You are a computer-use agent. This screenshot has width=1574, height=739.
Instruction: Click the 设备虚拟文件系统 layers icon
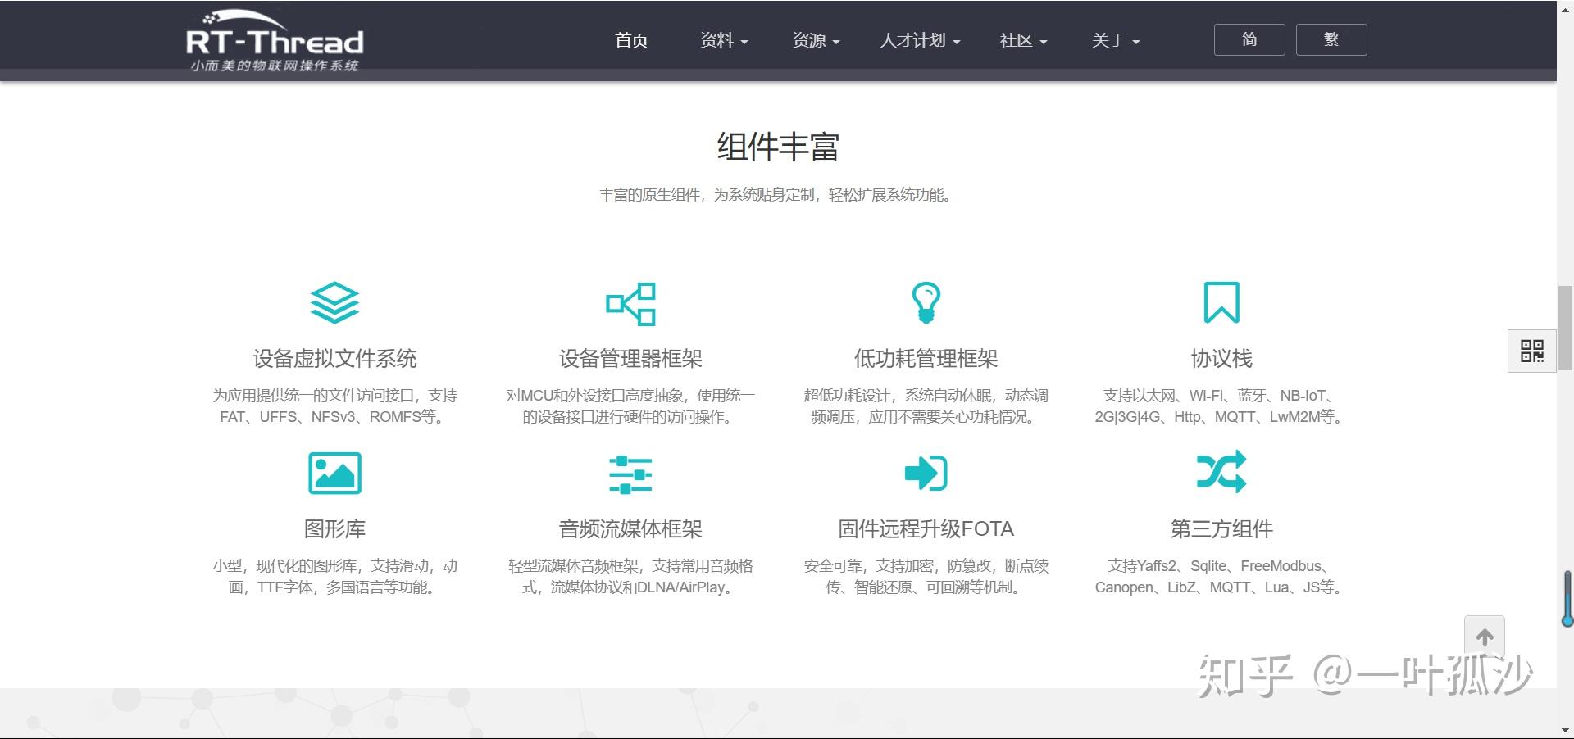pyautogui.click(x=334, y=302)
